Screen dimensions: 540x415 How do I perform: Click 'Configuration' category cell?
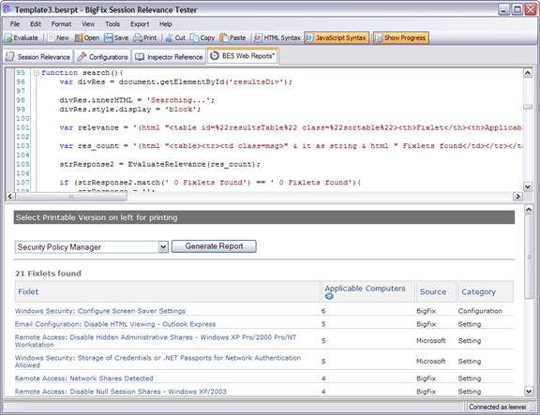click(480, 311)
